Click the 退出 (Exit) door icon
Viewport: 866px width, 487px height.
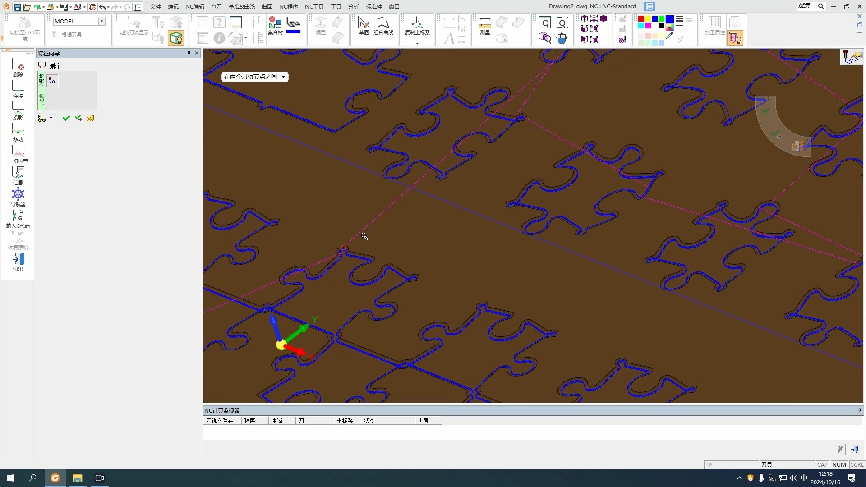(18, 262)
